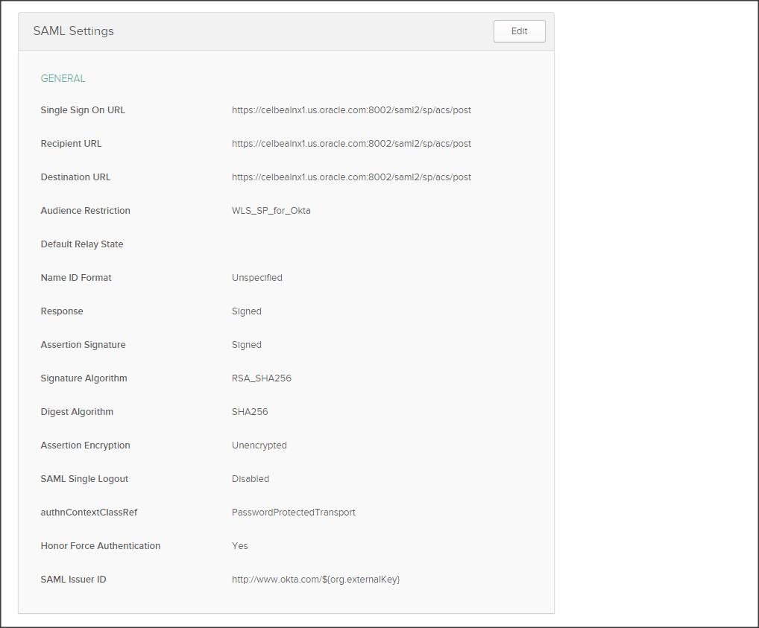The width and height of the screenshot is (759, 628).
Task: Click the Edit button in SAML Settings
Action: pos(519,31)
